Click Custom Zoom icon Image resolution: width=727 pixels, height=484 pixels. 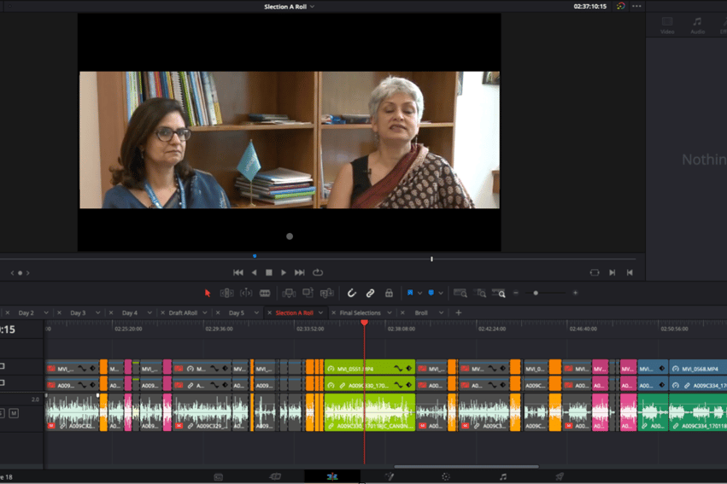(x=499, y=293)
